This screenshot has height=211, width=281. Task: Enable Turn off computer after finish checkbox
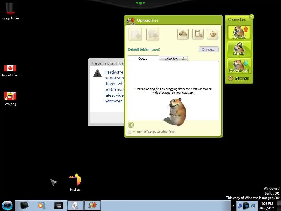pyautogui.click(x=130, y=132)
